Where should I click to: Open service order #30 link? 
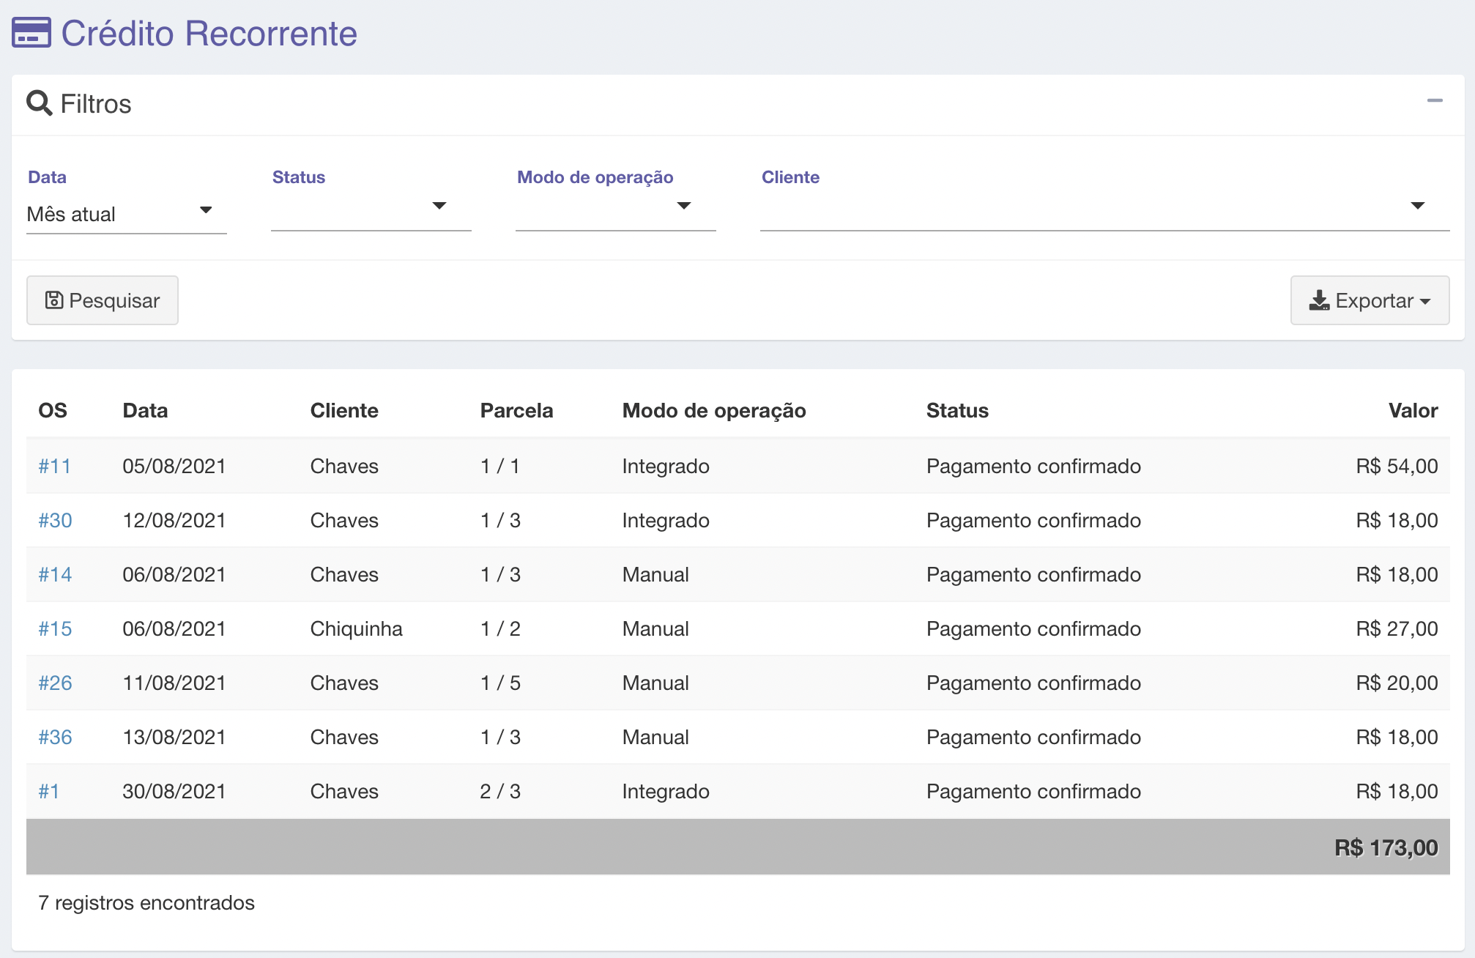[x=55, y=520]
